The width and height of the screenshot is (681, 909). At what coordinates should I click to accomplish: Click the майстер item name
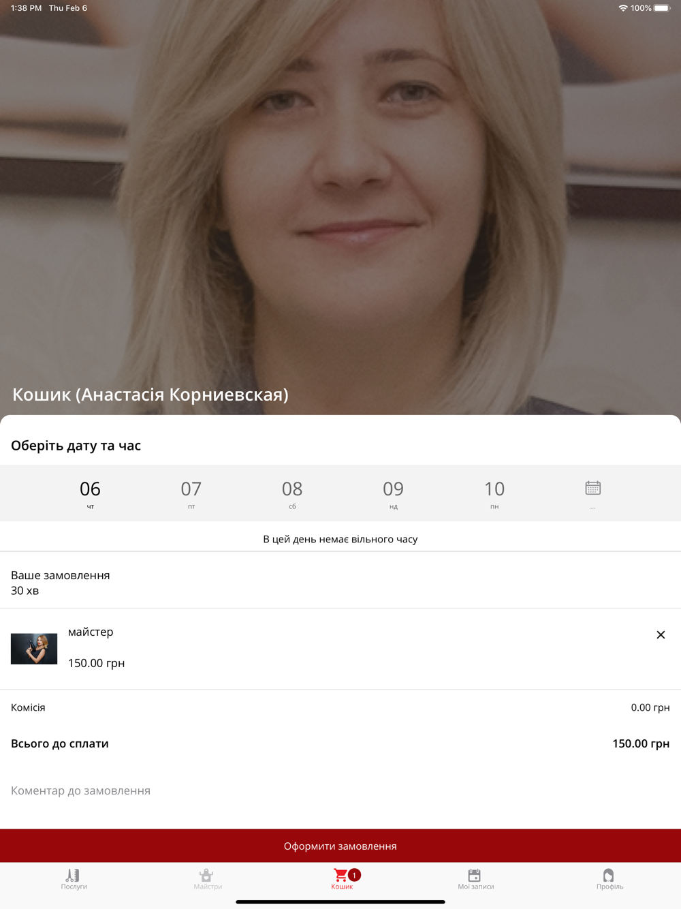click(91, 632)
